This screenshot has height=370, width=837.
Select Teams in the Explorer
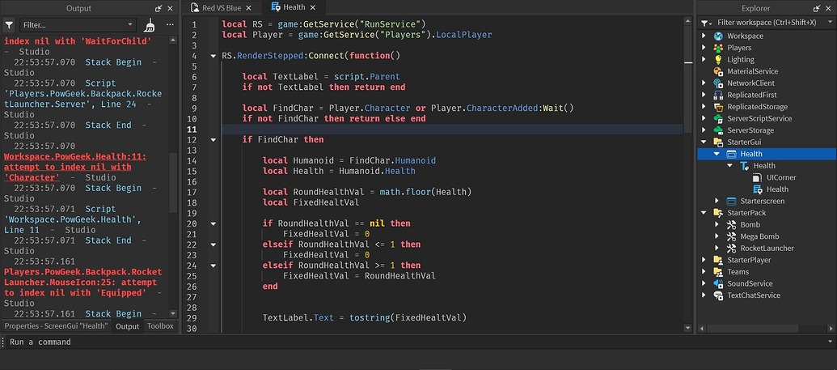pyautogui.click(x=738, y=271)
